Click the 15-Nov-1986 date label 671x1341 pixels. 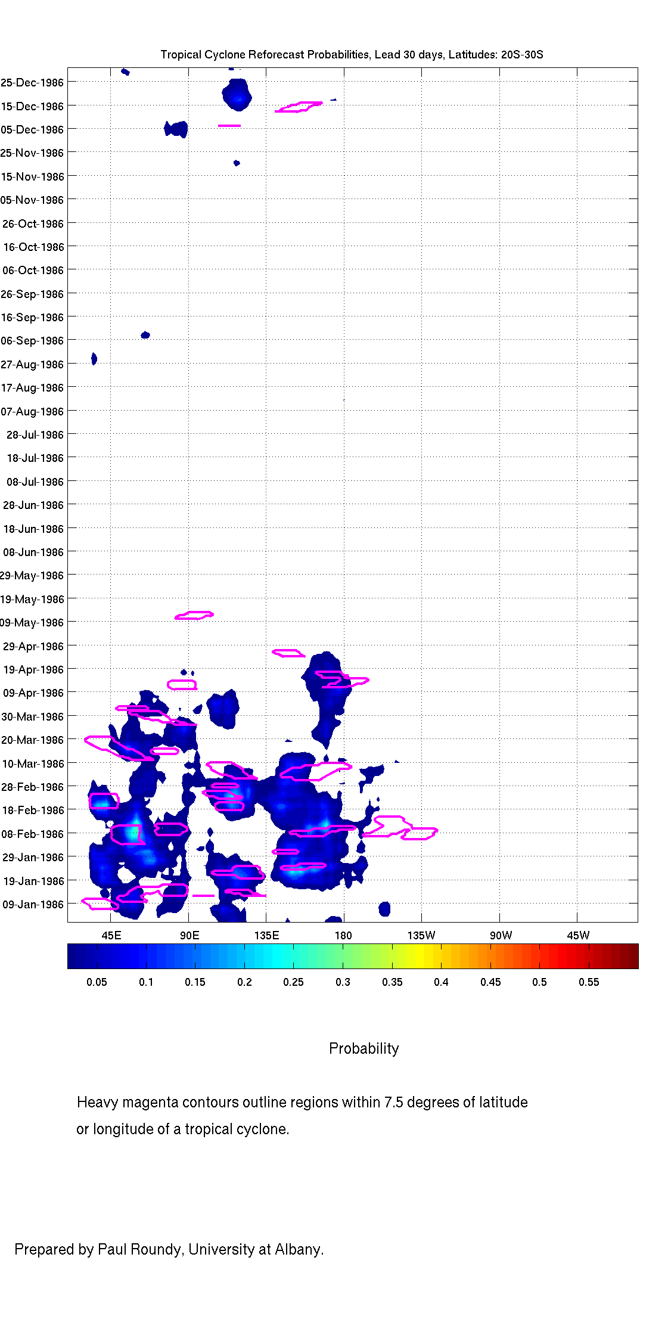point(32,177)
